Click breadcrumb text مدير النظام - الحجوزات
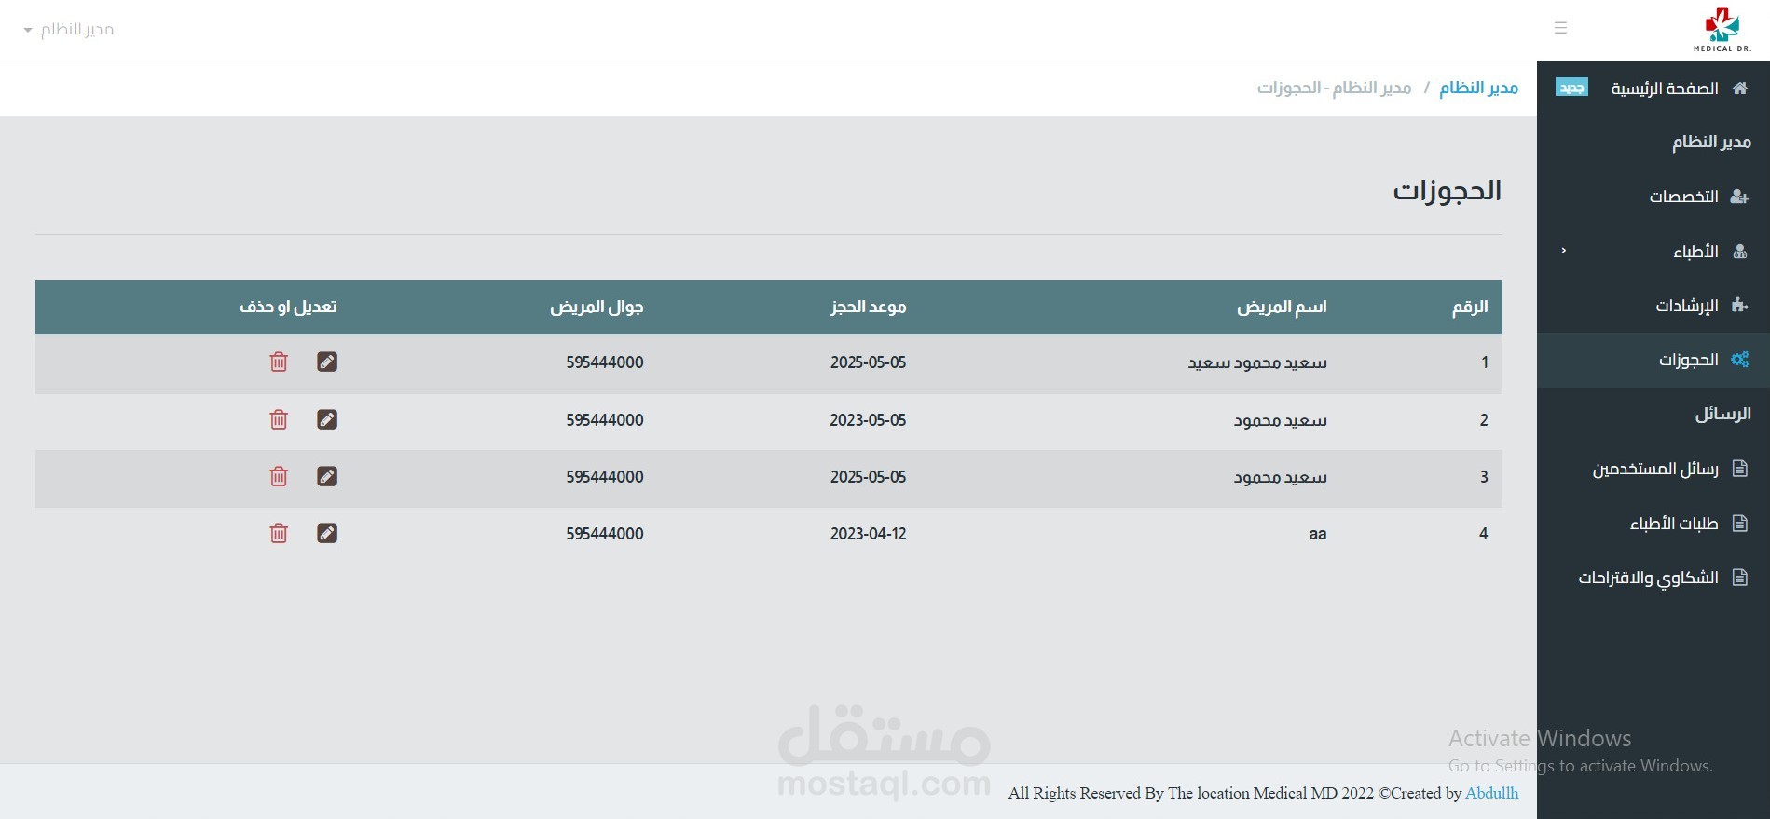The image size is (1770, 819). (x=1334, y=88)
